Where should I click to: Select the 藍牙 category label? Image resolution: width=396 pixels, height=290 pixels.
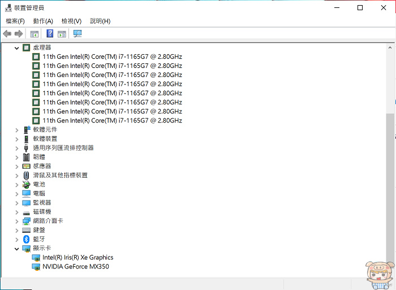39,239
